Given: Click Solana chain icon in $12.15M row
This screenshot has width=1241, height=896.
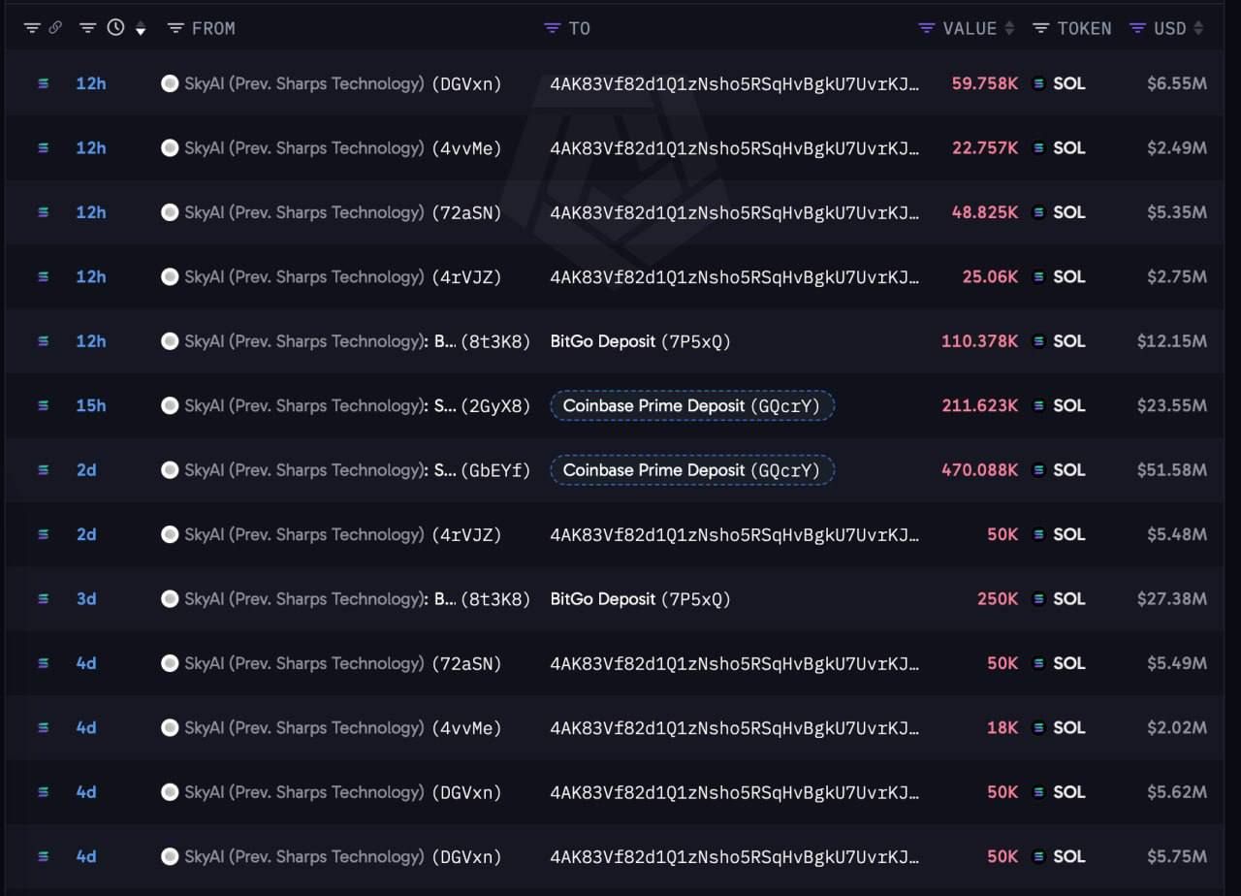Looking at the screenshot, I should click(43, 341).
